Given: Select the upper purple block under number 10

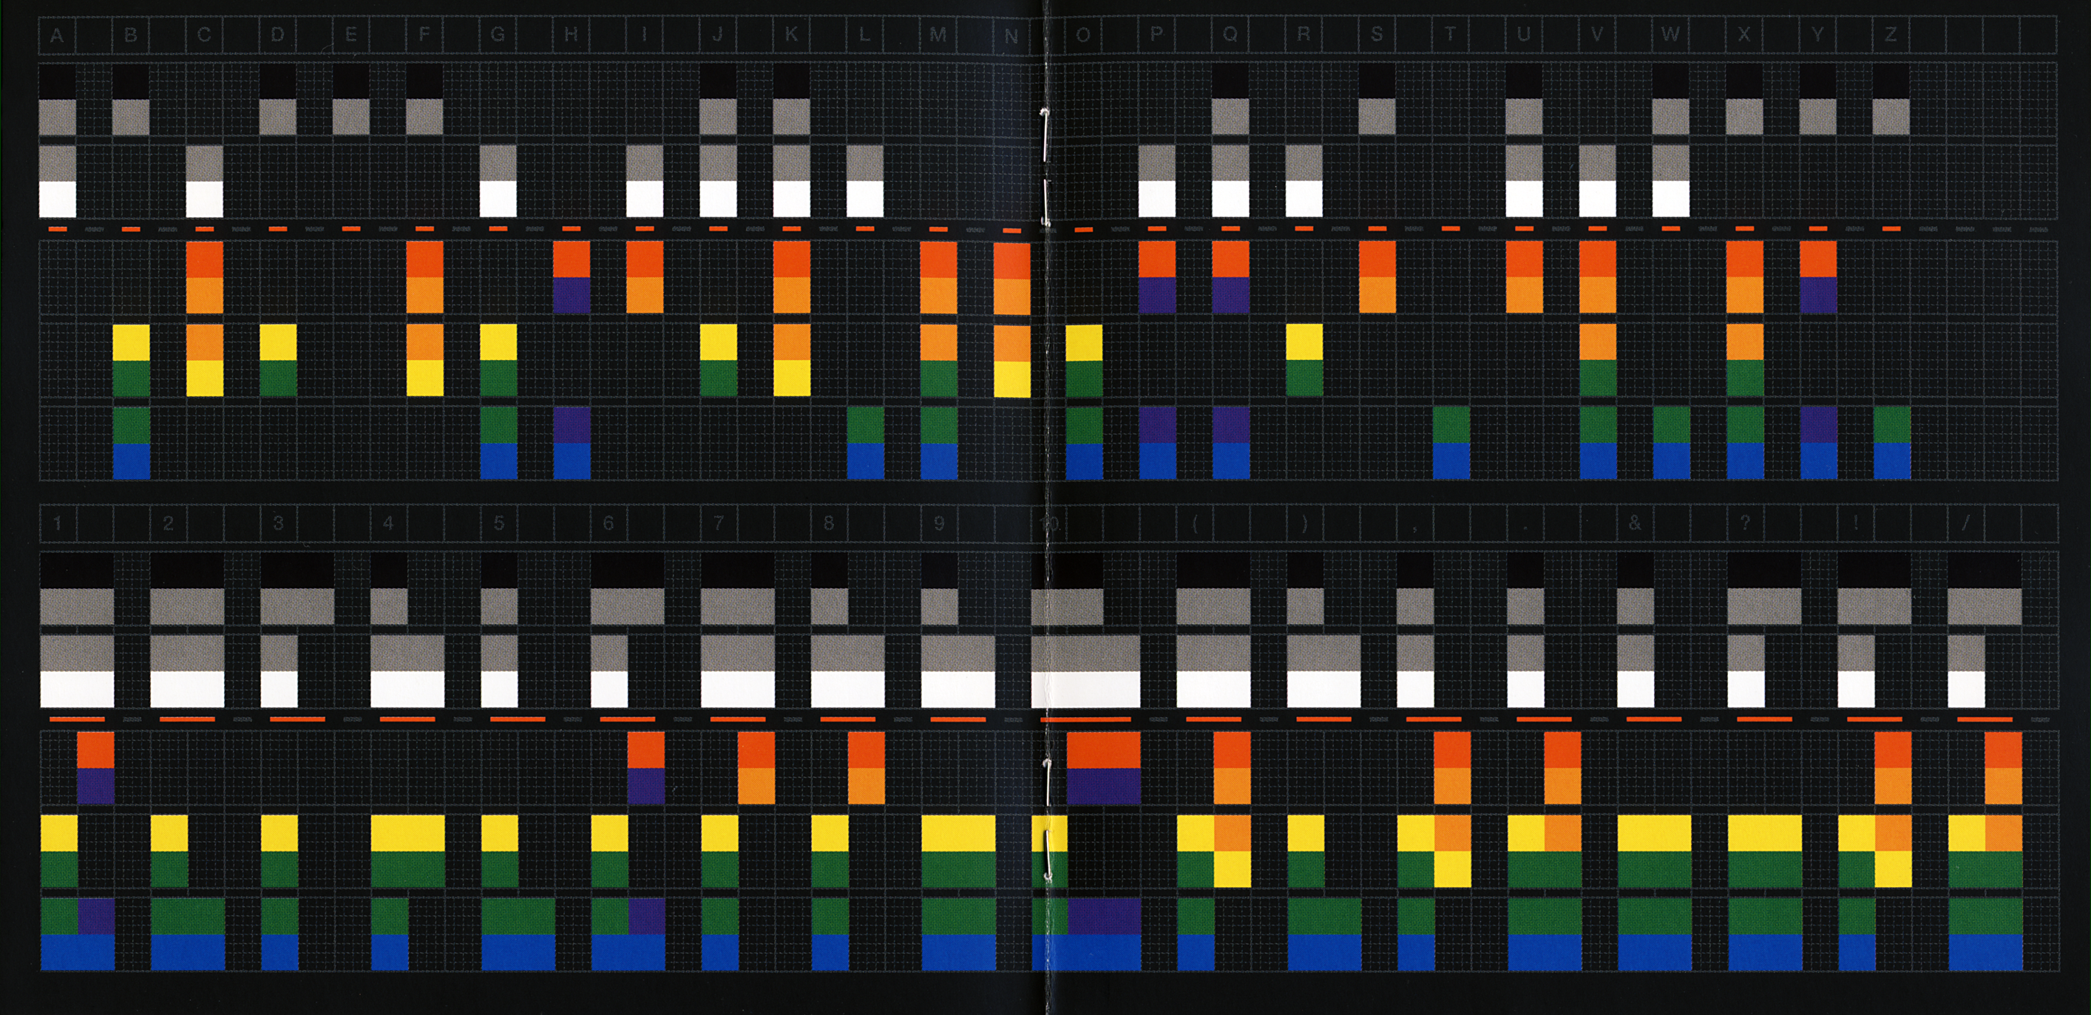Looking at the screenshot, I should pos(1102,786).
